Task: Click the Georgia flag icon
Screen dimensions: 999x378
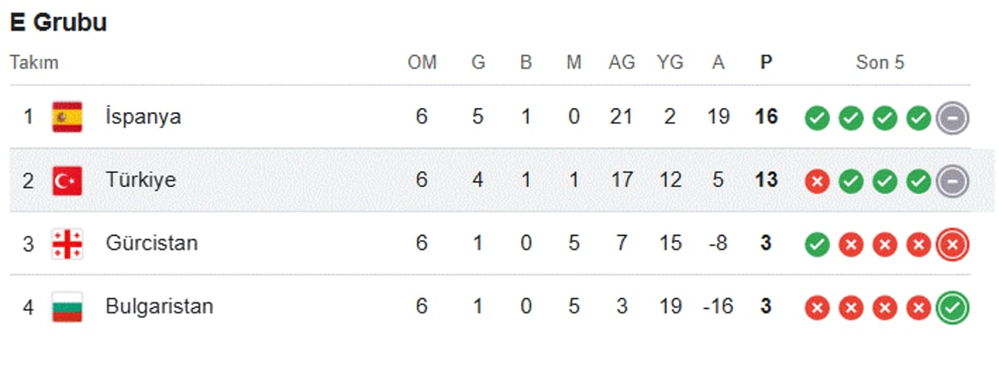Action: tap(67, 243)
